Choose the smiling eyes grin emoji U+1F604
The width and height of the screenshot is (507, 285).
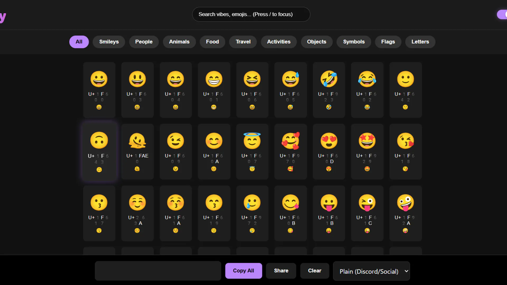[176, 90]
